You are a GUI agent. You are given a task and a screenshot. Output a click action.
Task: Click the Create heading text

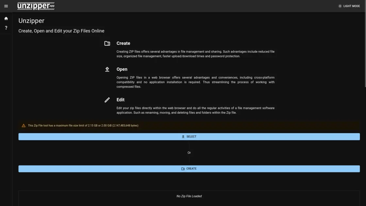(x=123, y=43)
